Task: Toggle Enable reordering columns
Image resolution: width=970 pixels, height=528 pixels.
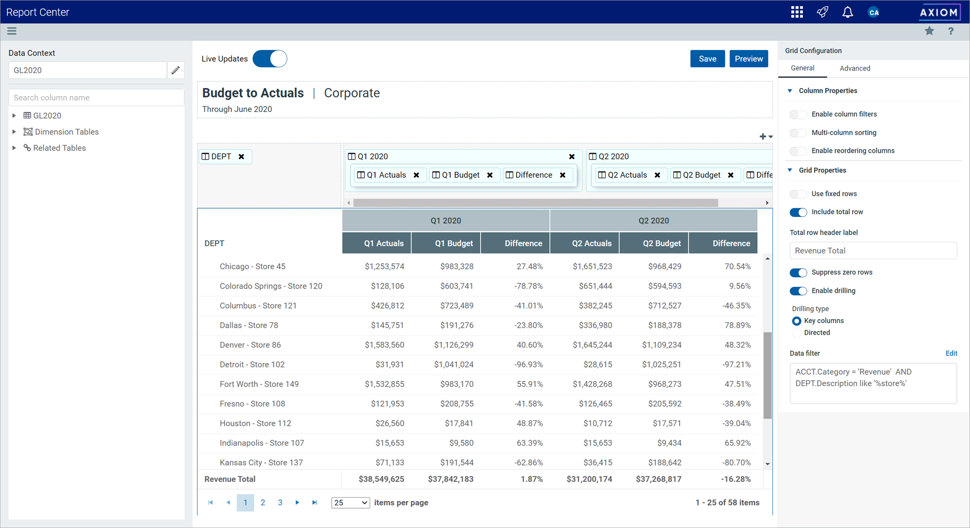Action: point(798,151)
